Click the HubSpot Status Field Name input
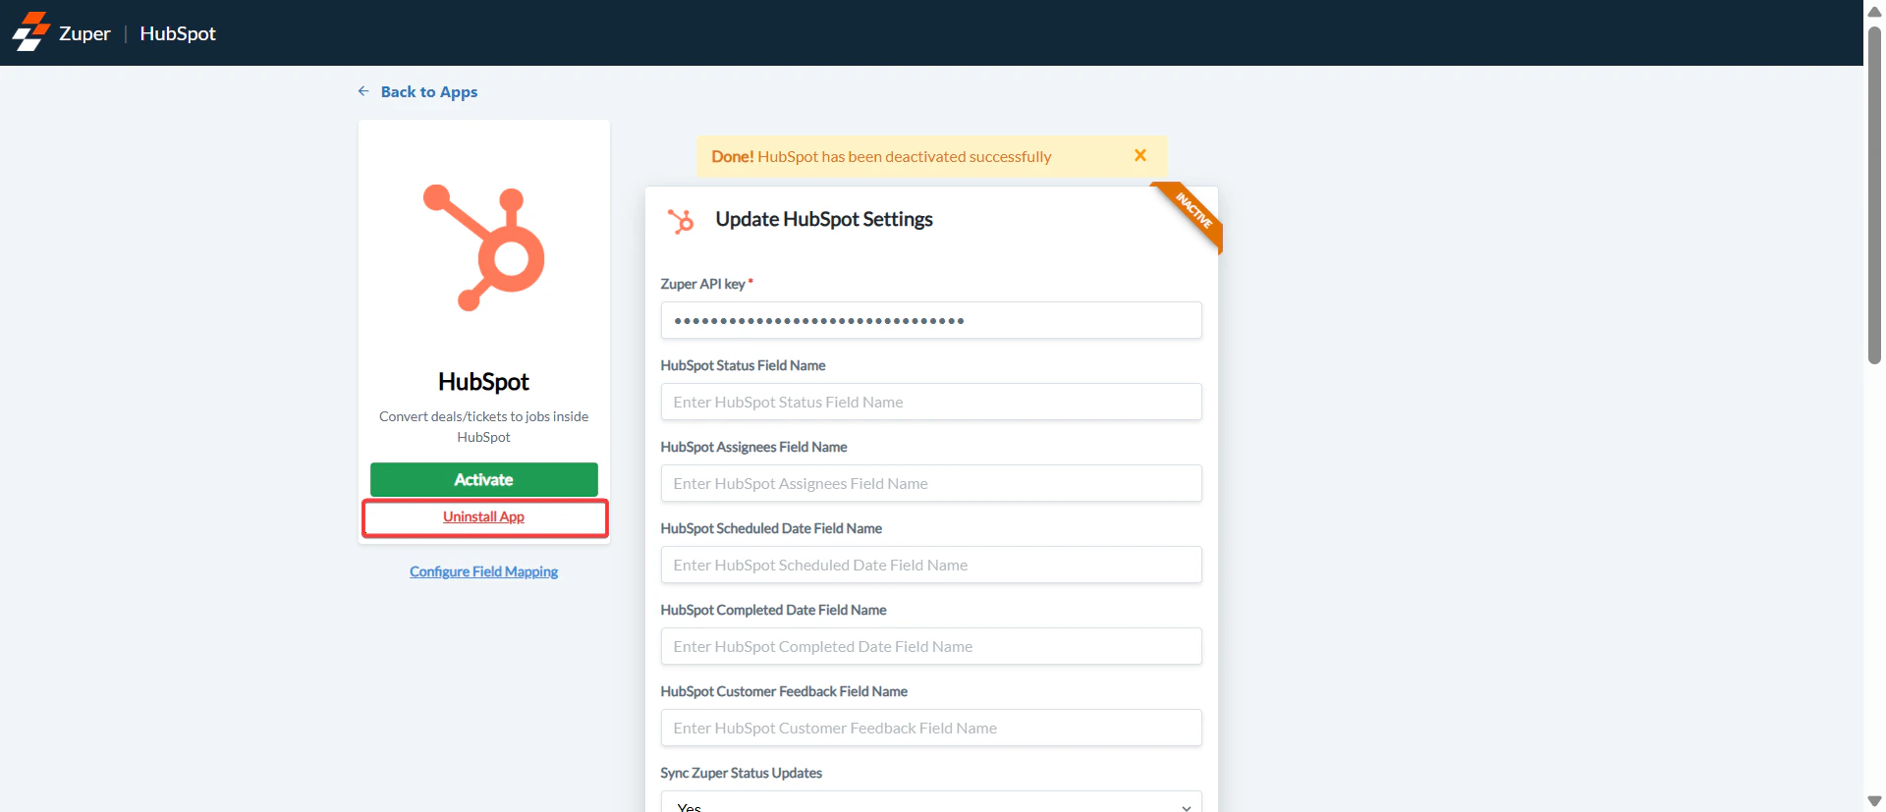1886x812 pixels. 931,402
